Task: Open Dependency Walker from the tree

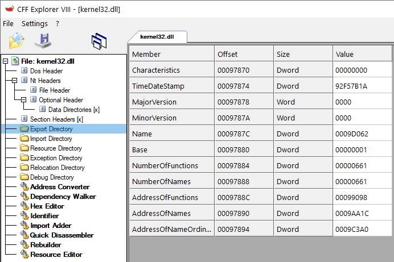Action: point(63,196)
